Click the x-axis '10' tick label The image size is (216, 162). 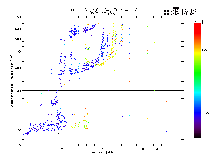pyautogui.click(x=156, y=149)
